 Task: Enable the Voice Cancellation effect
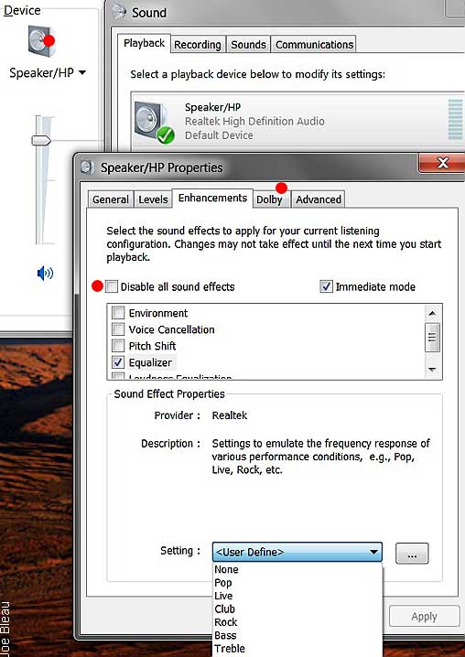tap(118, 329)
